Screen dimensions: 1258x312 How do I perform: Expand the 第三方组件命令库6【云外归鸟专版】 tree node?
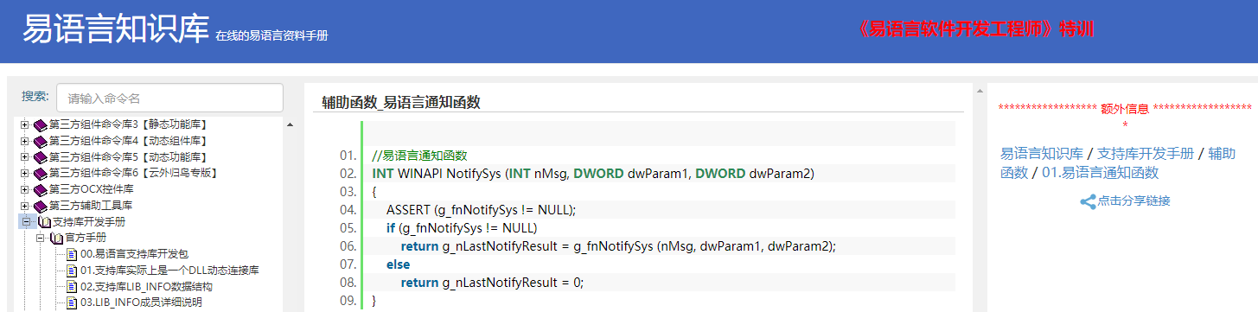pos(25,173)
